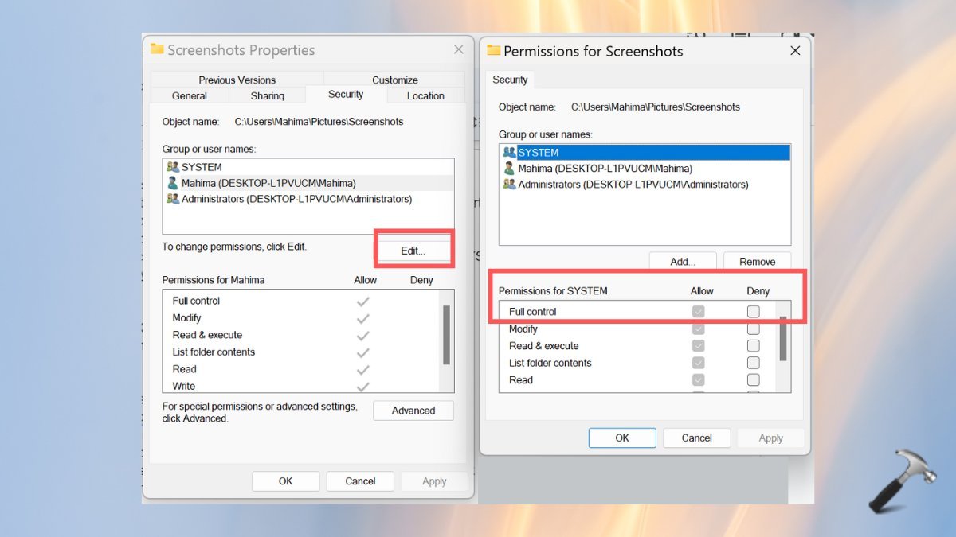Tick Deny checkbox for List folder contents
Viewport: 956px width, 537px height.
pos(754,363)
